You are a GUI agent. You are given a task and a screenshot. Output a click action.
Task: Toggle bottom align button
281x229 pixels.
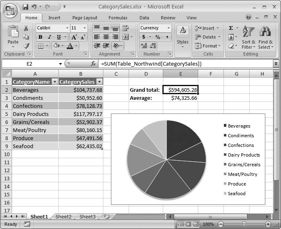coord(115,28)
